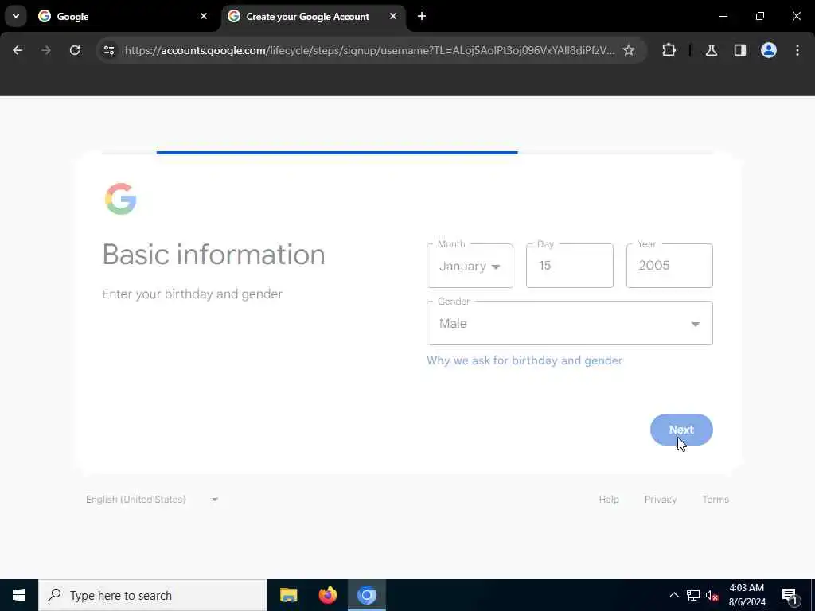Viewport: 815px width, 611px height.
Task: View site information icon in address bar
Action: pyautogui.click(x=109, y=50)
